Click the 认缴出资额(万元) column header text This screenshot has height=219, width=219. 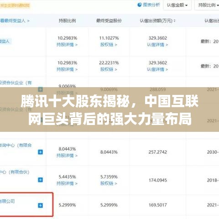pos(156,21)
